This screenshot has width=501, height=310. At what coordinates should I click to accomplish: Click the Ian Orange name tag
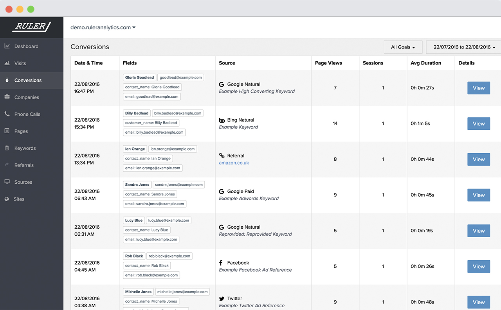coord(135,149)
